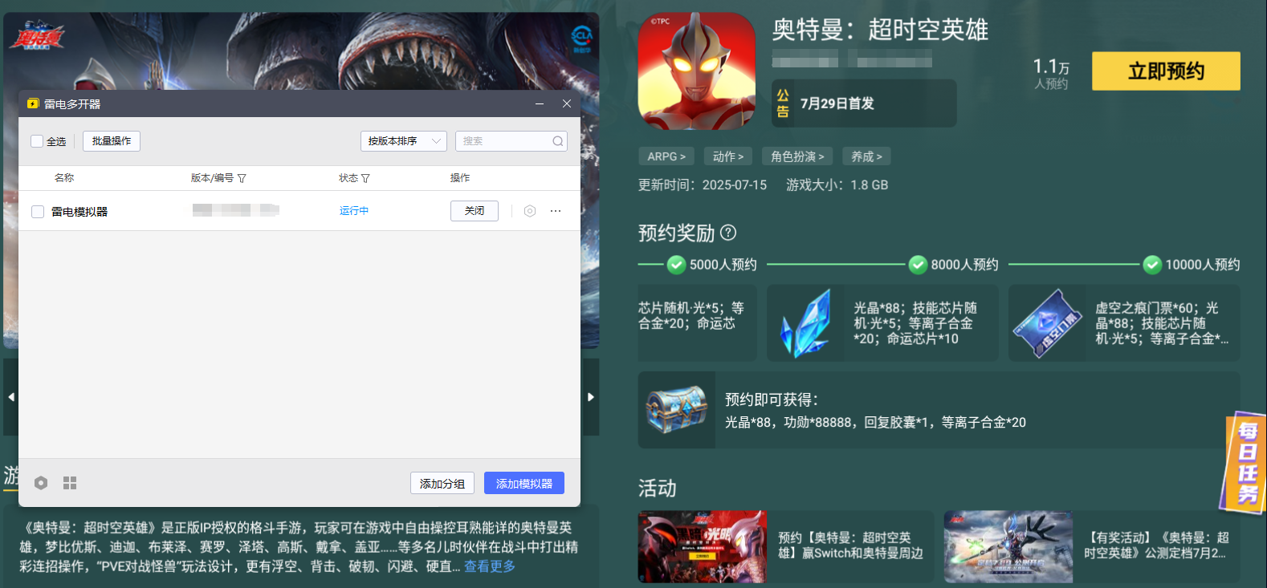
Task: Click the 名称 column header
Action: tap(64, 178)
